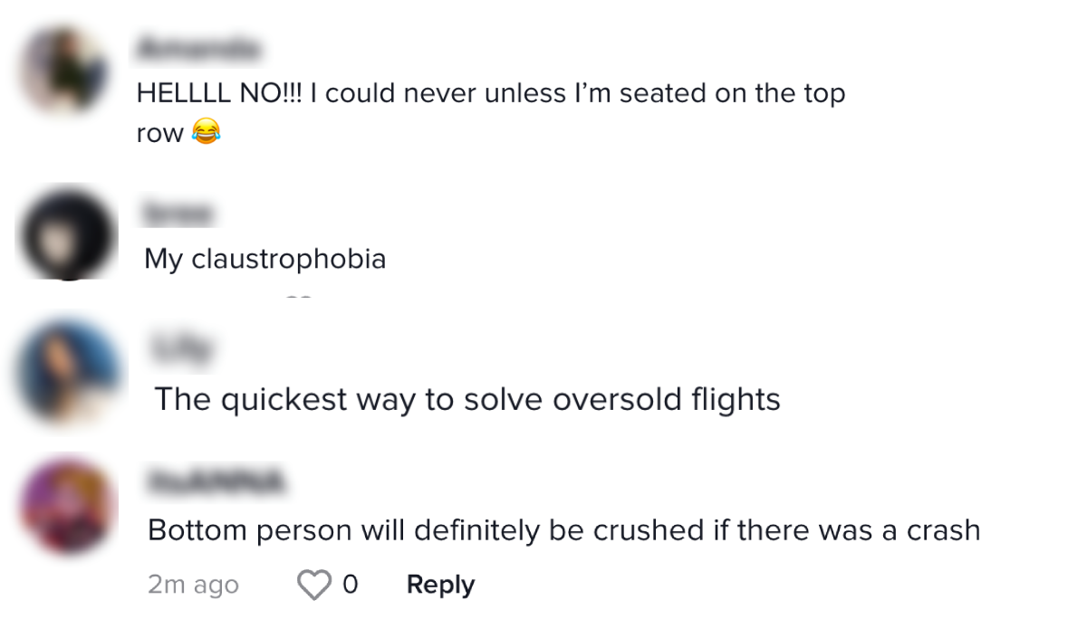This screenshot has height=619, width=1087.
Task: Reply to the 'Bottom person' crash comment
Action: coord(440,586)
